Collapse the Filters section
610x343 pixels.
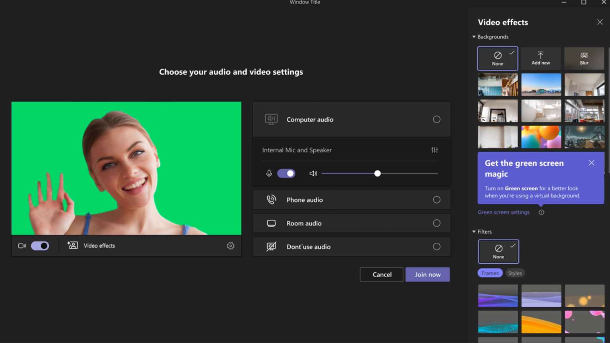[x=474, y=232]
